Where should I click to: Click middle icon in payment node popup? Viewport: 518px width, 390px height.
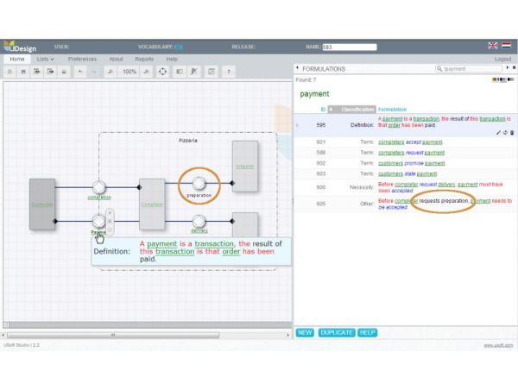point(110,221)
